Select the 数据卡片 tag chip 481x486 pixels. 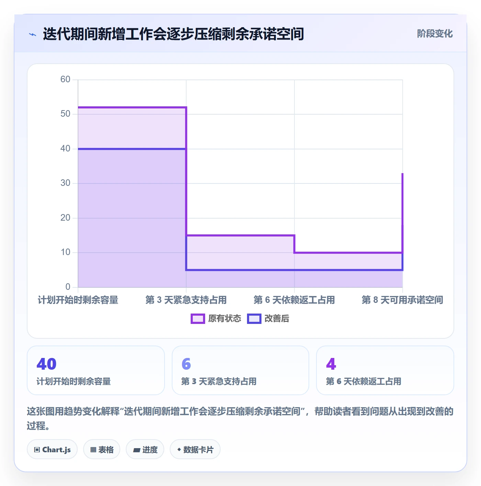tap(195, 450)
